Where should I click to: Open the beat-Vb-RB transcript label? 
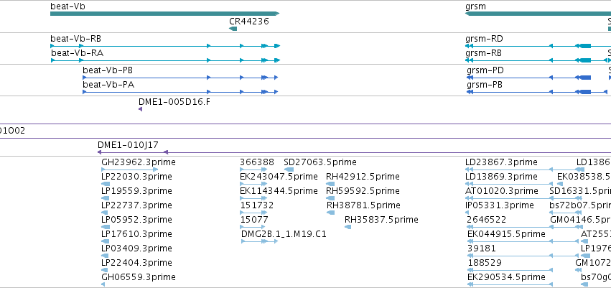(x=76, y=39)
